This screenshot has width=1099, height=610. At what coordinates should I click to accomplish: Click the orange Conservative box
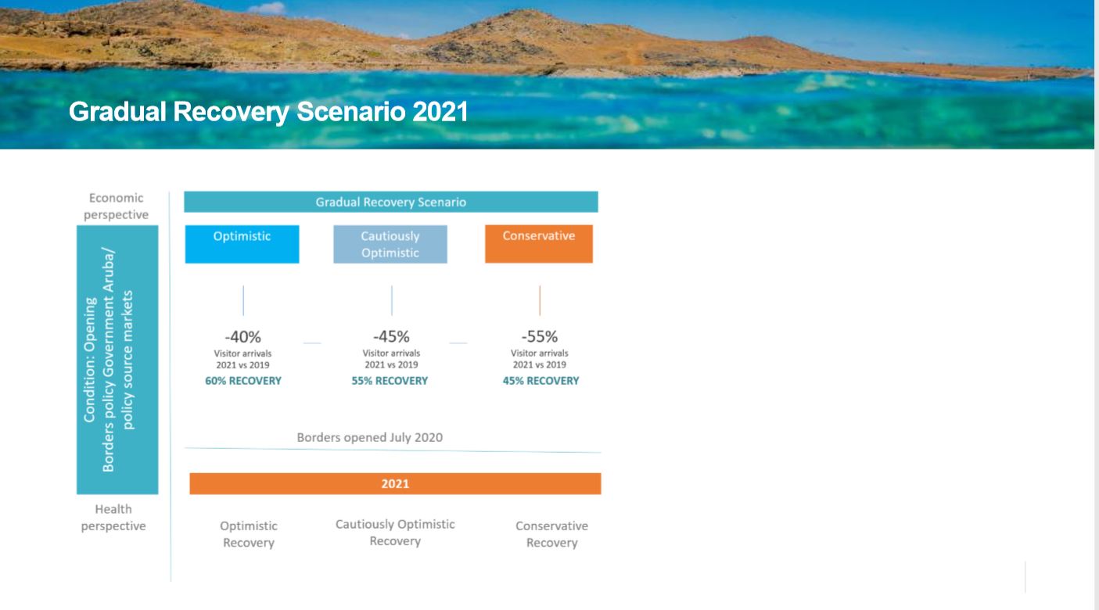tap(539, 244)
